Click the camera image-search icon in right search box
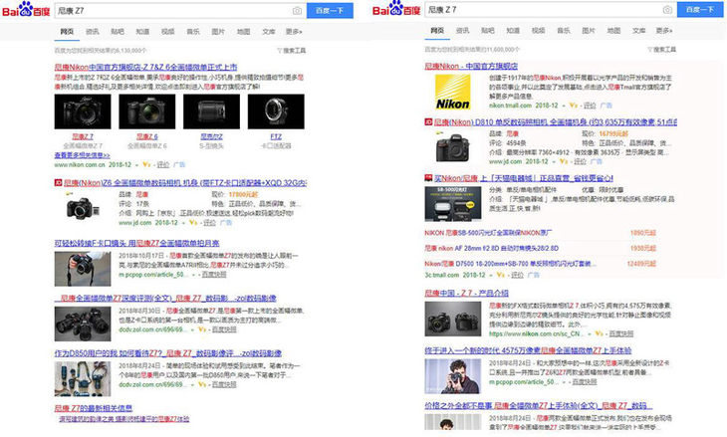Viewport: 727px width, 437px height. (667, 10)
